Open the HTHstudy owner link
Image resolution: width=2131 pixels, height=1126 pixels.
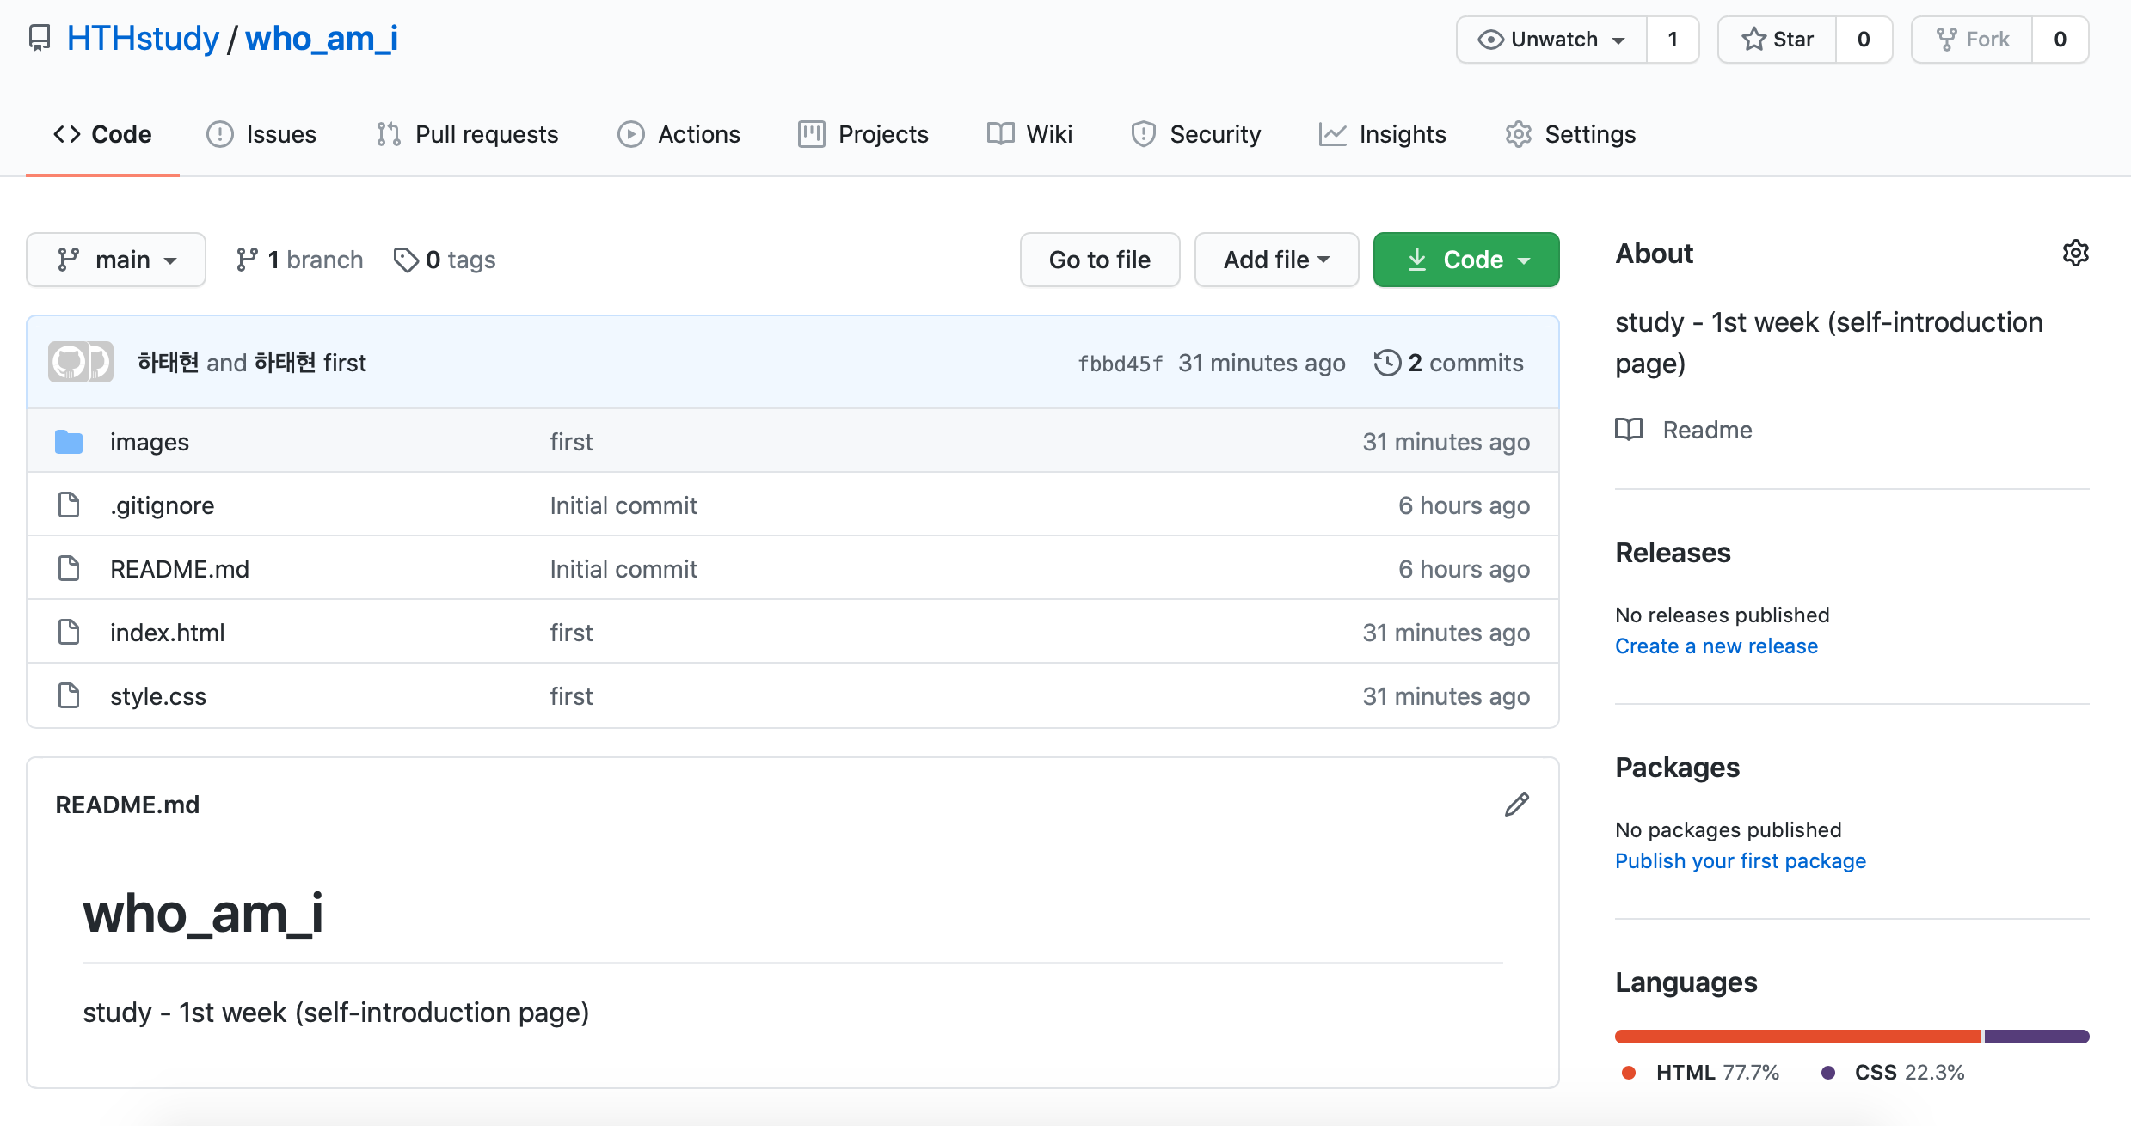(x=143, y=39)
